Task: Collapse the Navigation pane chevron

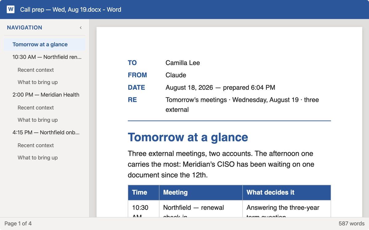Action: coord(81,28)
